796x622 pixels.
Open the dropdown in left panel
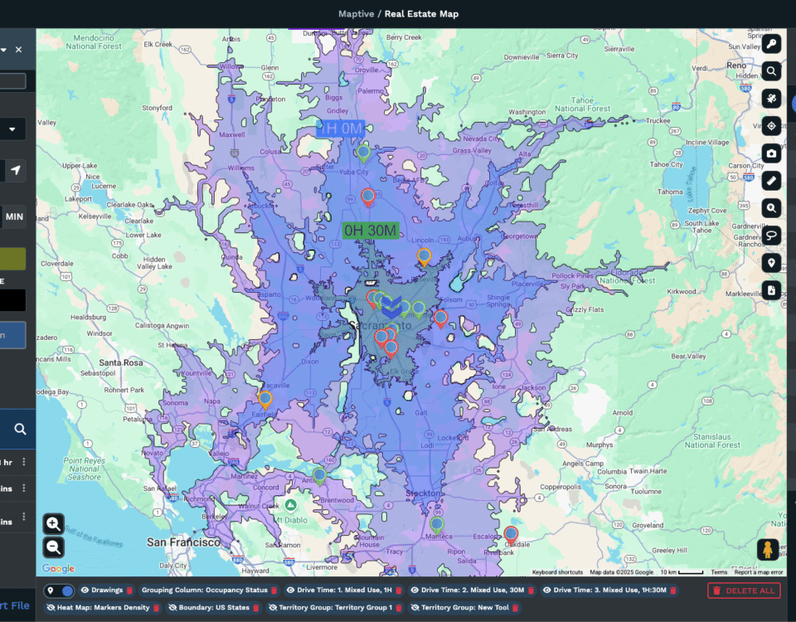tap(12, 130)
